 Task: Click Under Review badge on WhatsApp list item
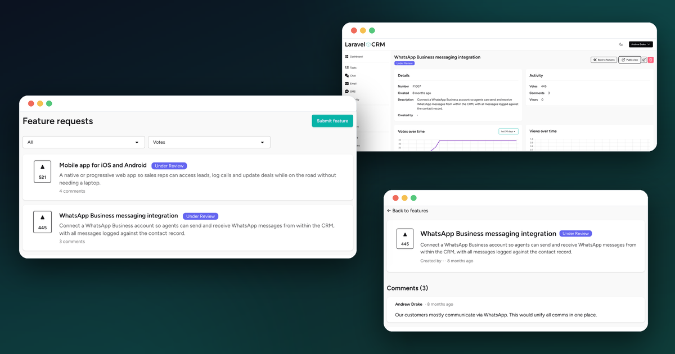(201, 216)
